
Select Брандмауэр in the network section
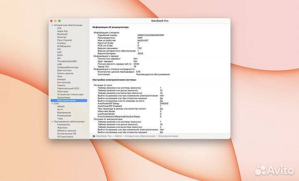pyautogui.click(x=64, y=113)
